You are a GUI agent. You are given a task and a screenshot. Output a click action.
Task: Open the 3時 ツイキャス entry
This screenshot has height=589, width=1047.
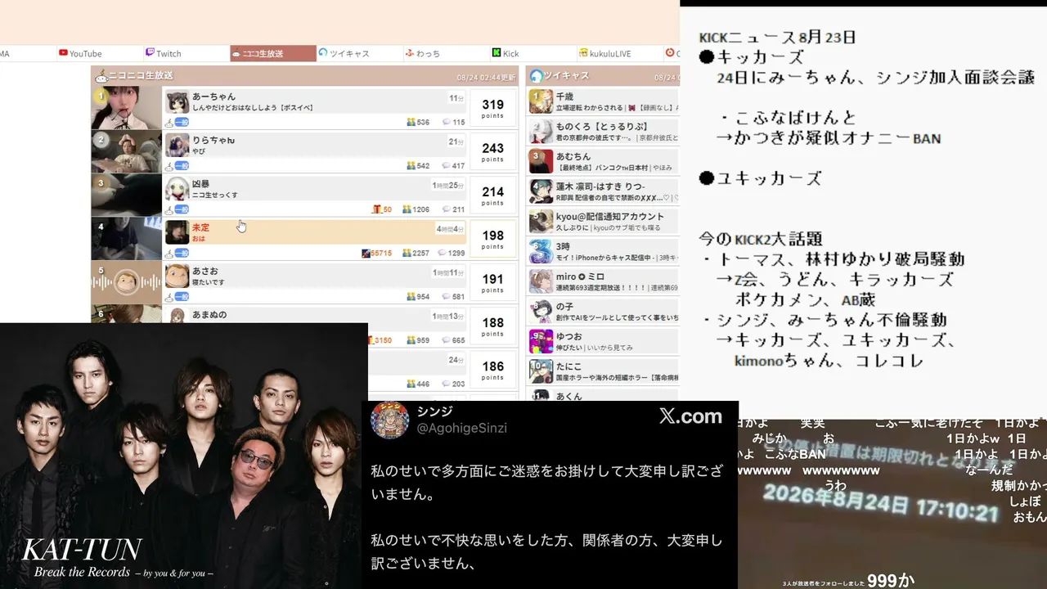(604, 251)
